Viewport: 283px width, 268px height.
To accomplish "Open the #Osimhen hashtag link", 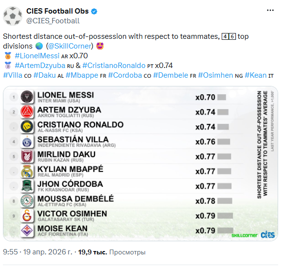I will [x=215, y=75].
